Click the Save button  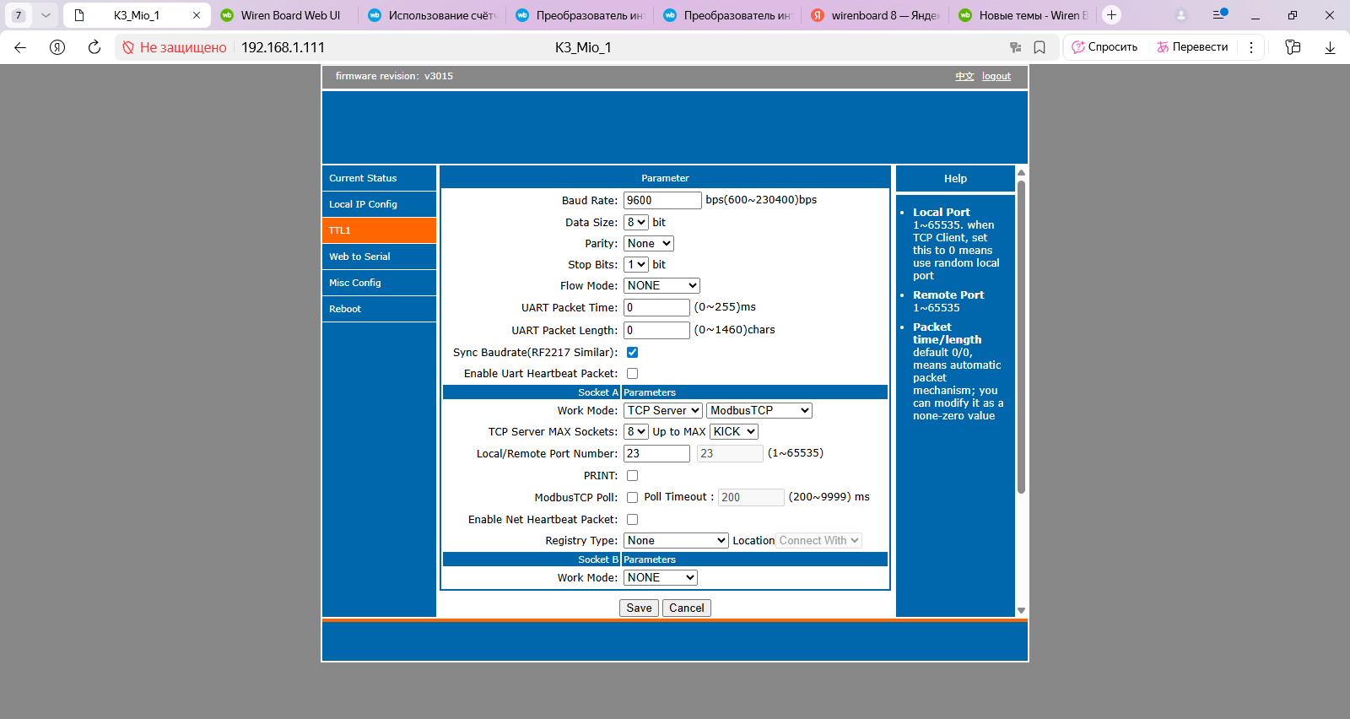coord(639,608)
